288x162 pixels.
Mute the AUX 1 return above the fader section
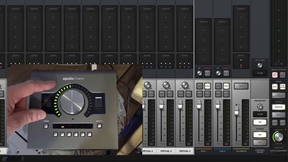(207, 73)
